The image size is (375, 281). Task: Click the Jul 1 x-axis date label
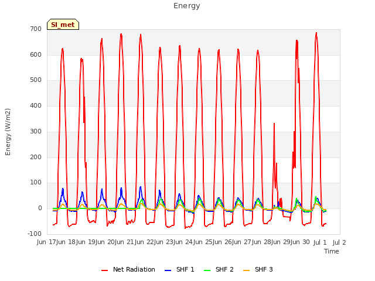click(320, 242)
